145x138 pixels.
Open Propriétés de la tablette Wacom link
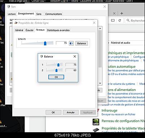pos(123,128)
